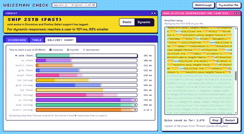Click Time to reach a user label
244x134 pixels.
pos(27,50)
